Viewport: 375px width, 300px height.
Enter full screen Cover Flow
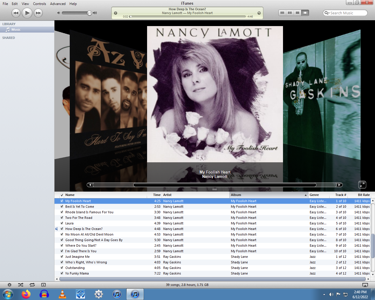coord(362,185)
